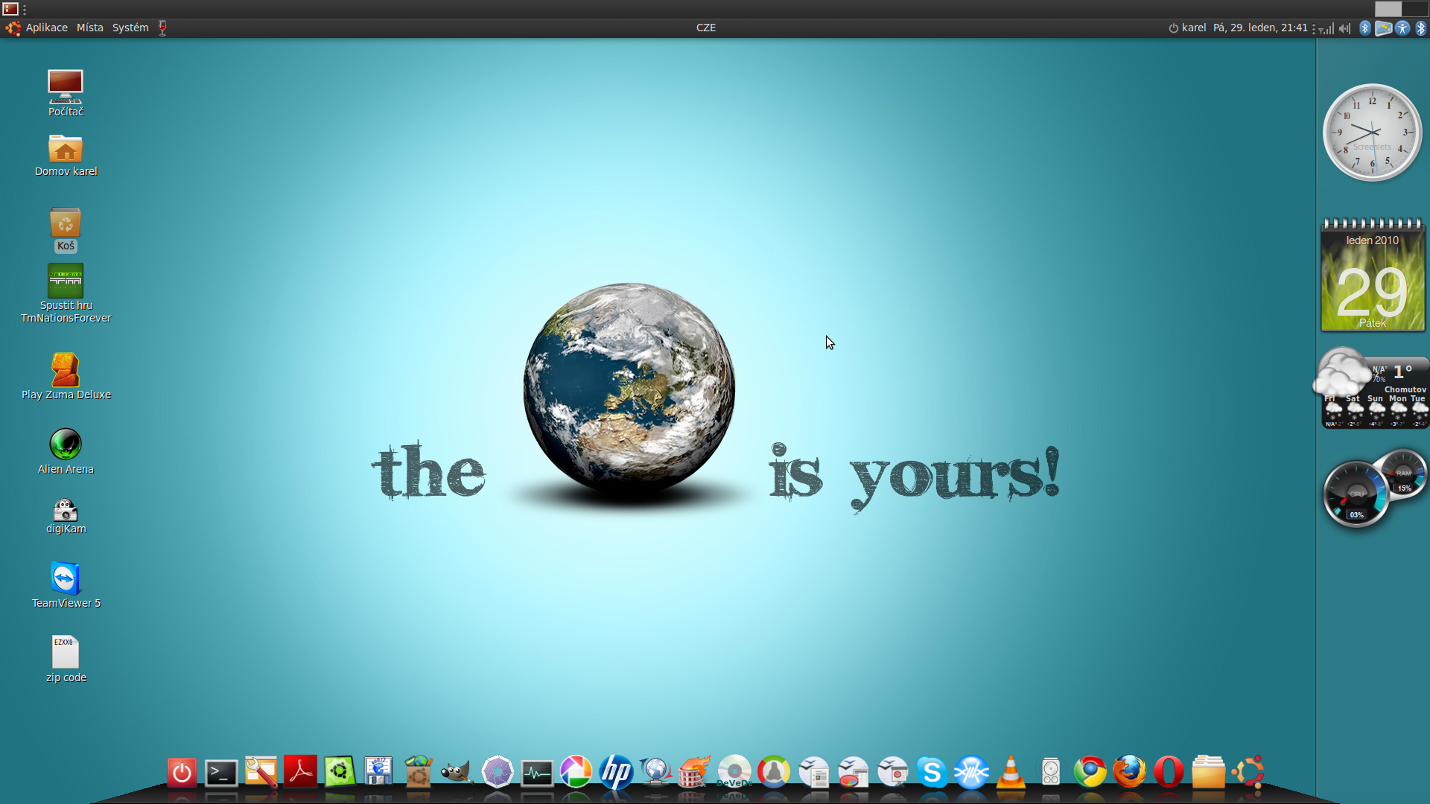This screenshot has width=1430, height=804.
Task: Open the Počítač desktop icon
Action: point(66,93)
